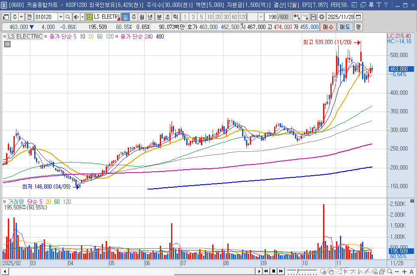Switch to the yearly 년 period

tap(150, 17)
